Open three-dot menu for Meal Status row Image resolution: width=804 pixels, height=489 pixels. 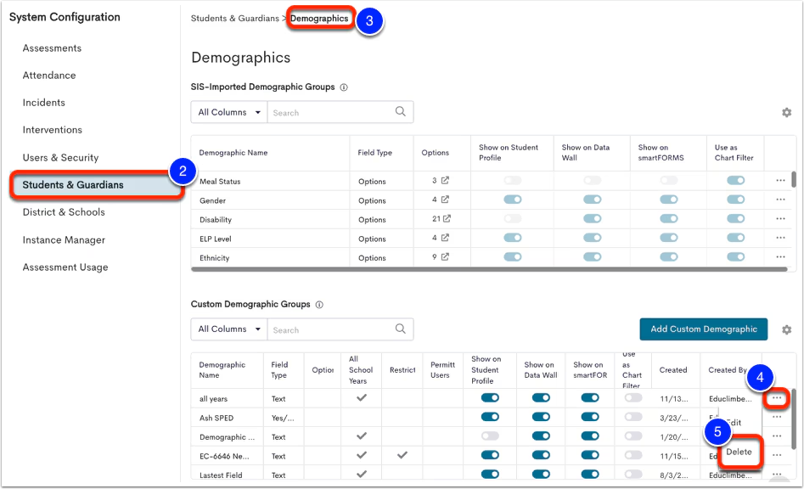780,181
